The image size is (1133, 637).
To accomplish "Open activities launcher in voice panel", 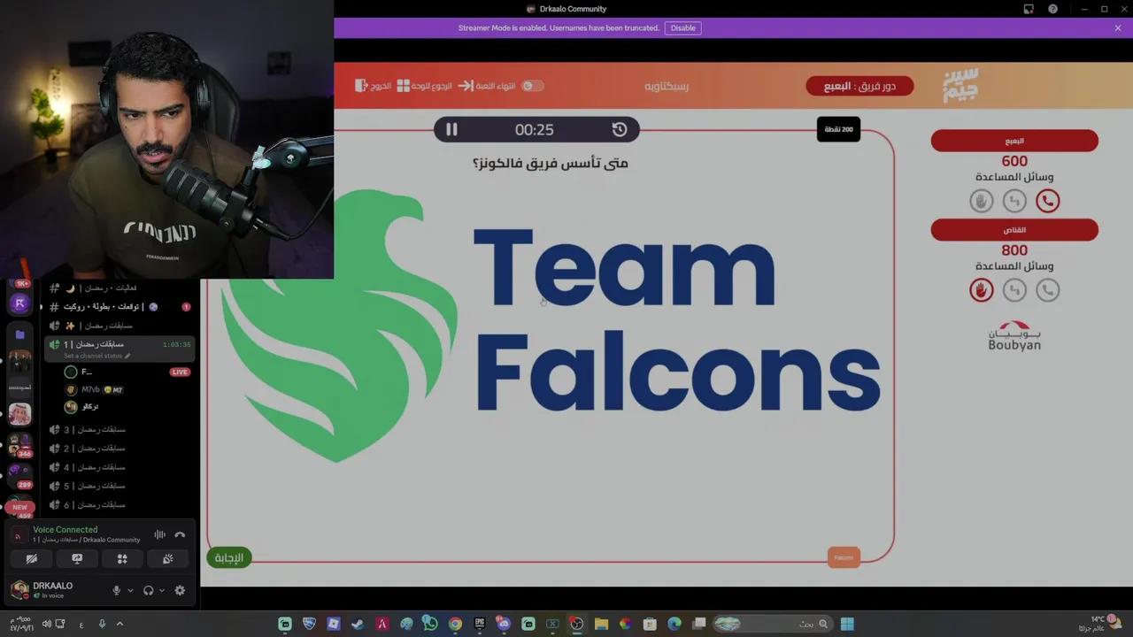I will 122,559.
